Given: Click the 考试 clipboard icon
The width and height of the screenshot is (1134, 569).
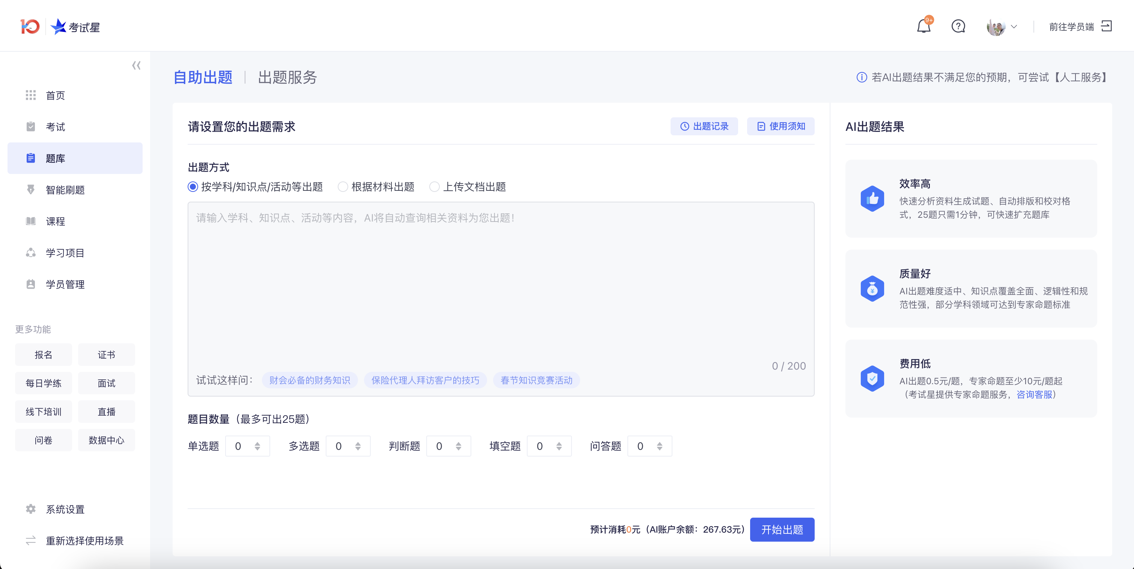Looking at the screenshot, I should (x=30, y=127).
